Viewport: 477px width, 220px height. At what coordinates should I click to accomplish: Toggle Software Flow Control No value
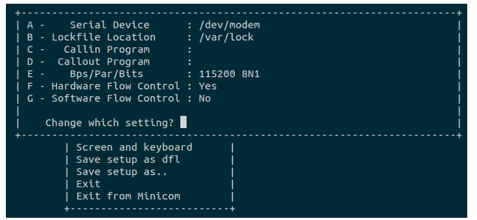(205, 98)
